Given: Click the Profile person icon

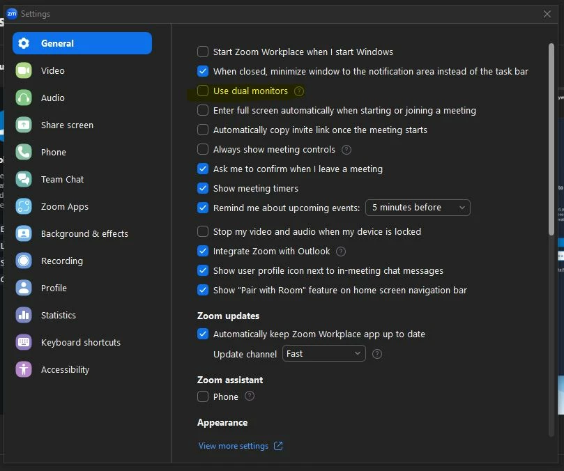Looking at the screenshot, I should [24, 288].
